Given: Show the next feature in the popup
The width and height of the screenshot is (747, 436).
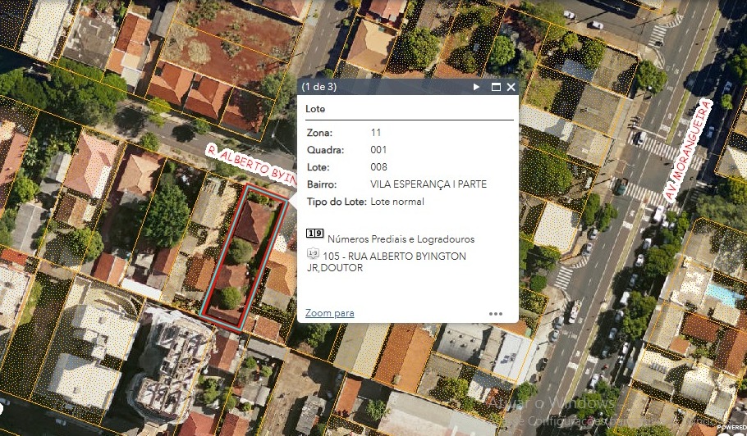Looking at the screenshot, I should click(x=476, y=87).
